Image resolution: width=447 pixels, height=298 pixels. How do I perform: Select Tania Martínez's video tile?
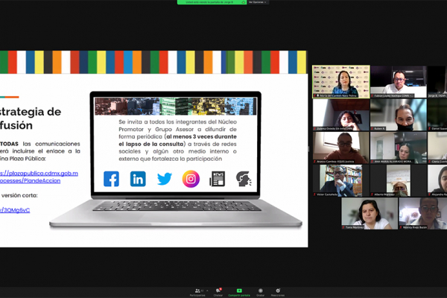[370, 214]
